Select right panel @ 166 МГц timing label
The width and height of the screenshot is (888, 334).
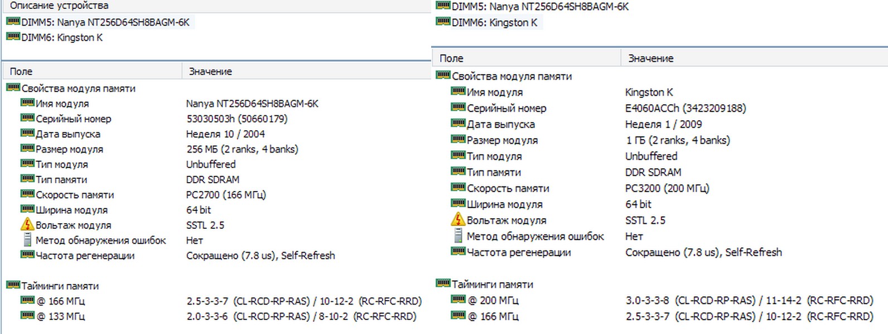(493, 316)
